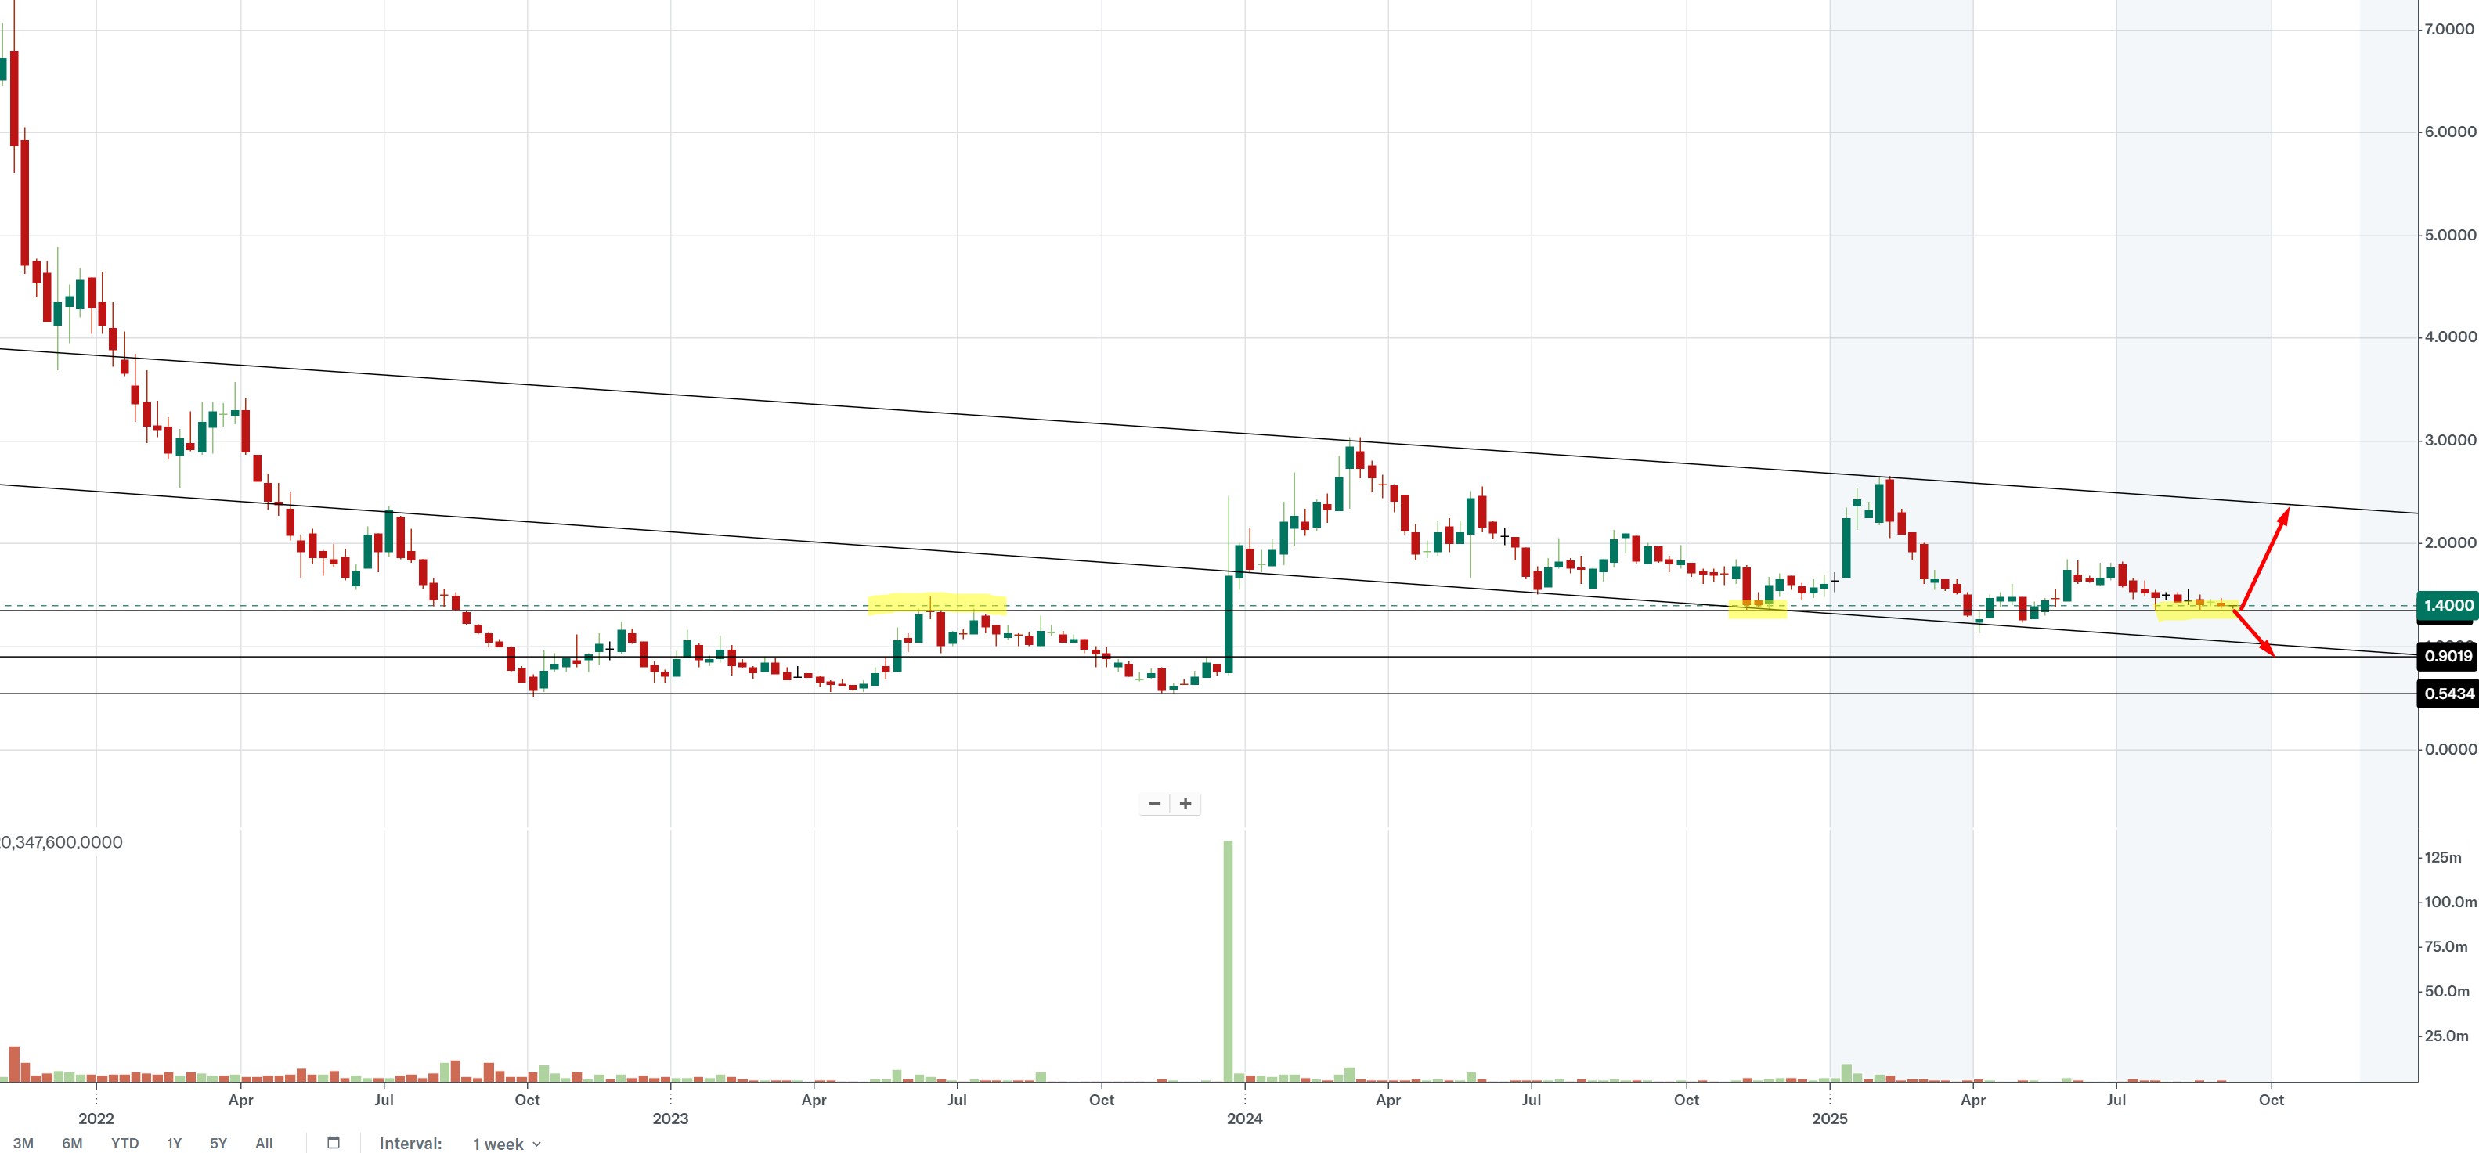Click the zoom in plus button
2479x1153 pixels.
coord(1185,804)
